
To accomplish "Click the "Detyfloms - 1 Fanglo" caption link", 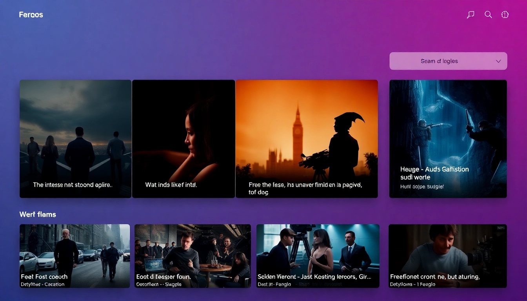I will coord(413,284).
